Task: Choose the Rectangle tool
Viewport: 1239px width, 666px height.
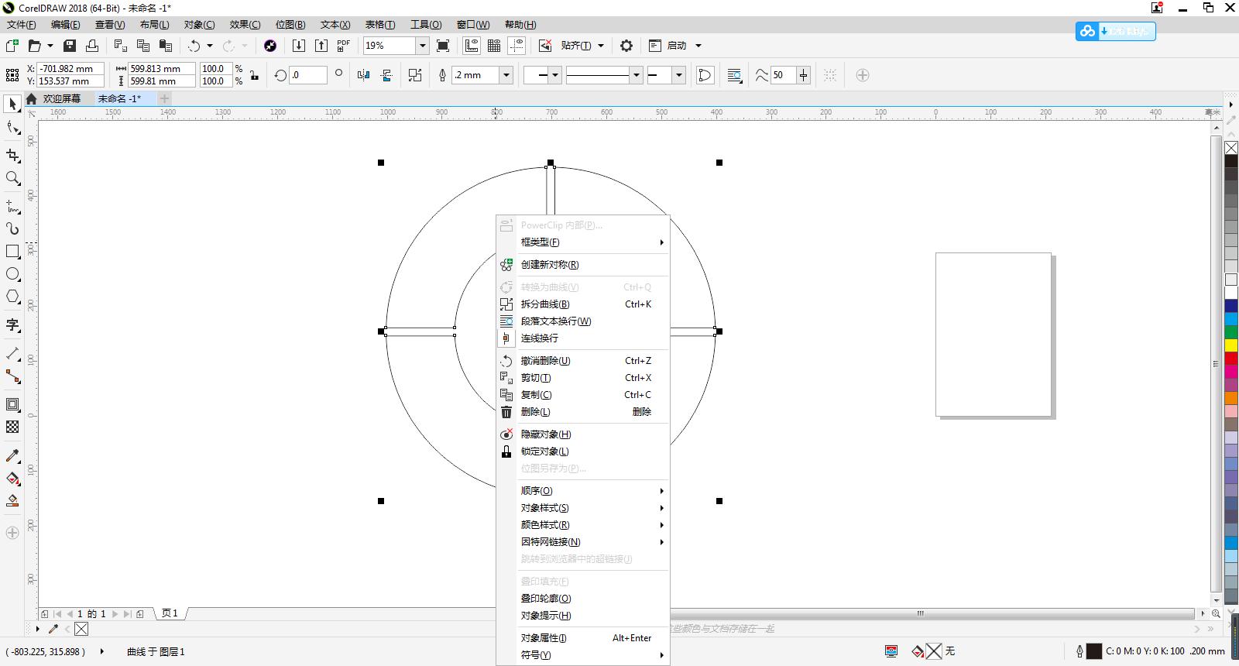Action: coord(12,252)
